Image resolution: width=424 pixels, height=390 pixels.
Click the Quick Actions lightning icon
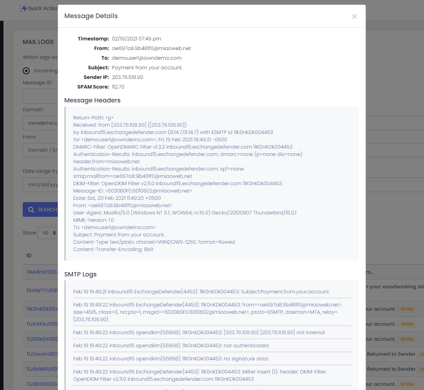tap(23, 8)
